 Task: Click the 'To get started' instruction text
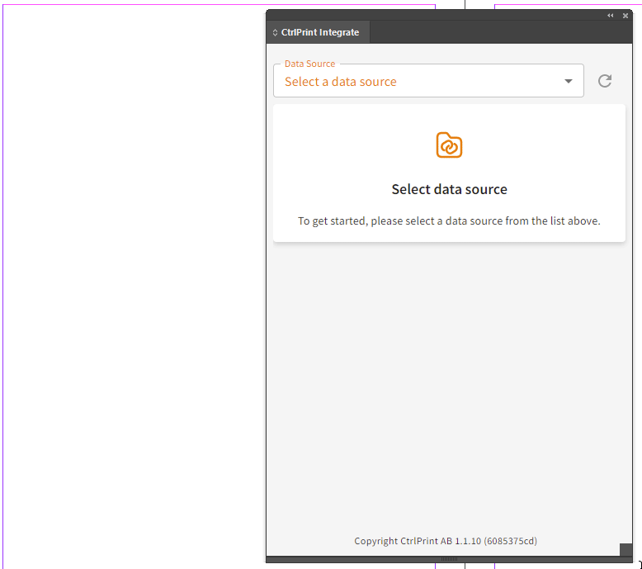(449, 220)
